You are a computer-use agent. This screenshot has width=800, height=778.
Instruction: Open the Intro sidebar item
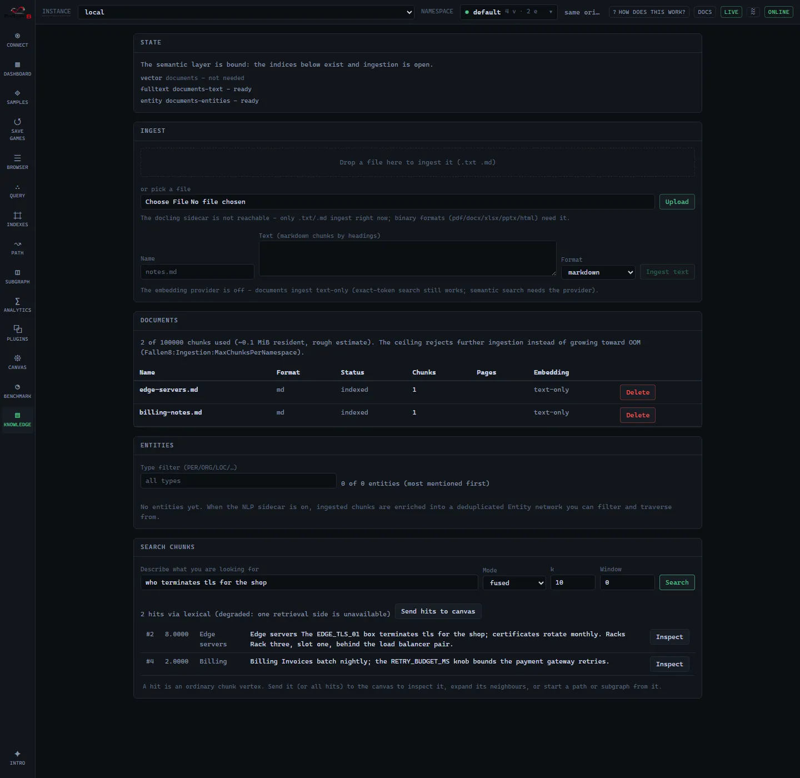(17, 758)
